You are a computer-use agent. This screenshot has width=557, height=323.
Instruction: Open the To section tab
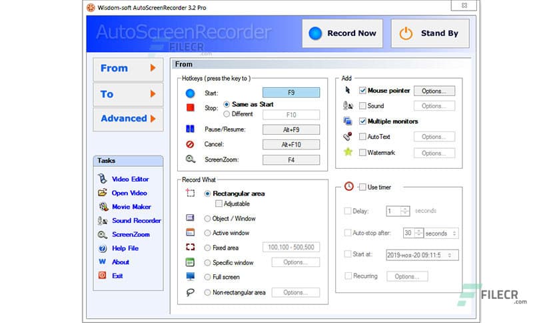128,94
